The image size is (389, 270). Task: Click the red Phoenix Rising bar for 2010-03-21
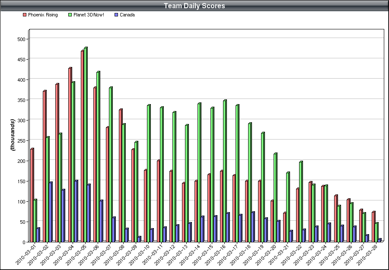(285, 227)
